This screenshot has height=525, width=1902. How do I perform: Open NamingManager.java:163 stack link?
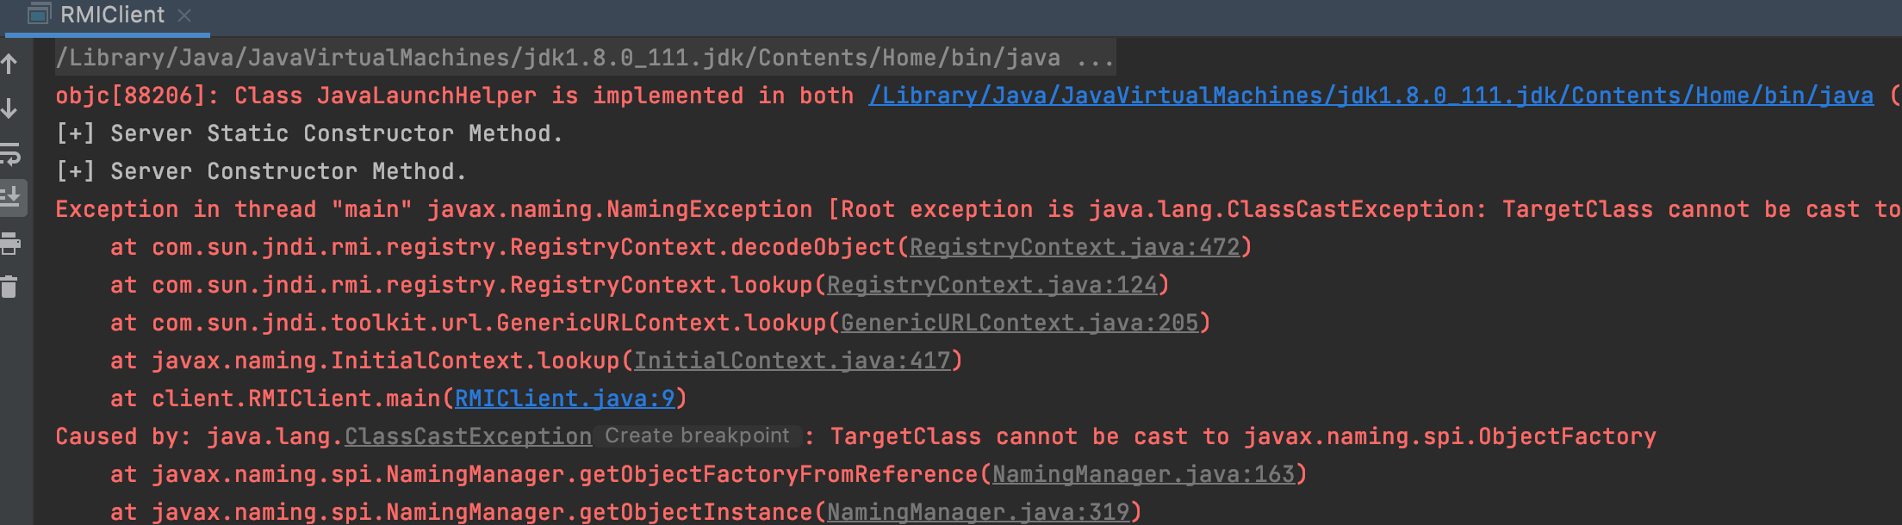pos(1143,474)
